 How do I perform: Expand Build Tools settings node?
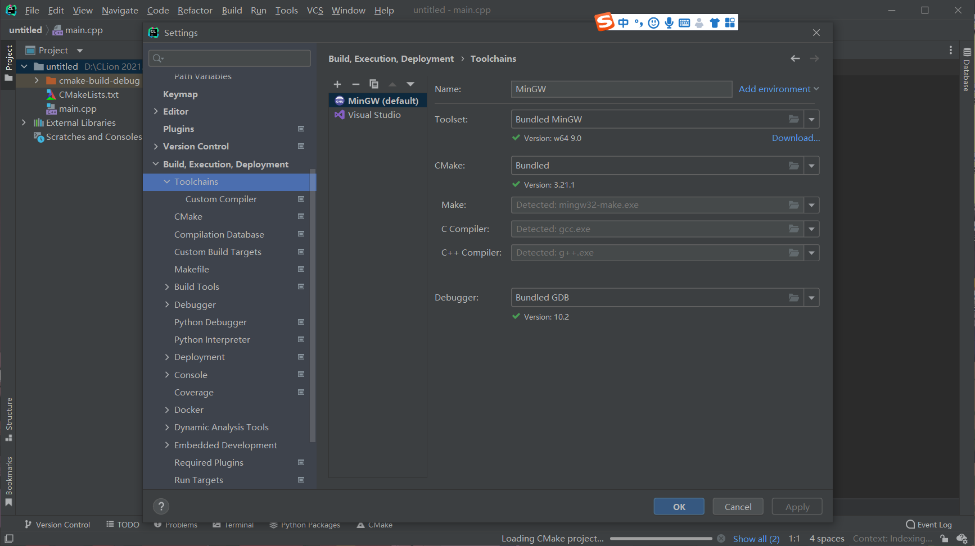pyautogui.click(x=167, y=287)
